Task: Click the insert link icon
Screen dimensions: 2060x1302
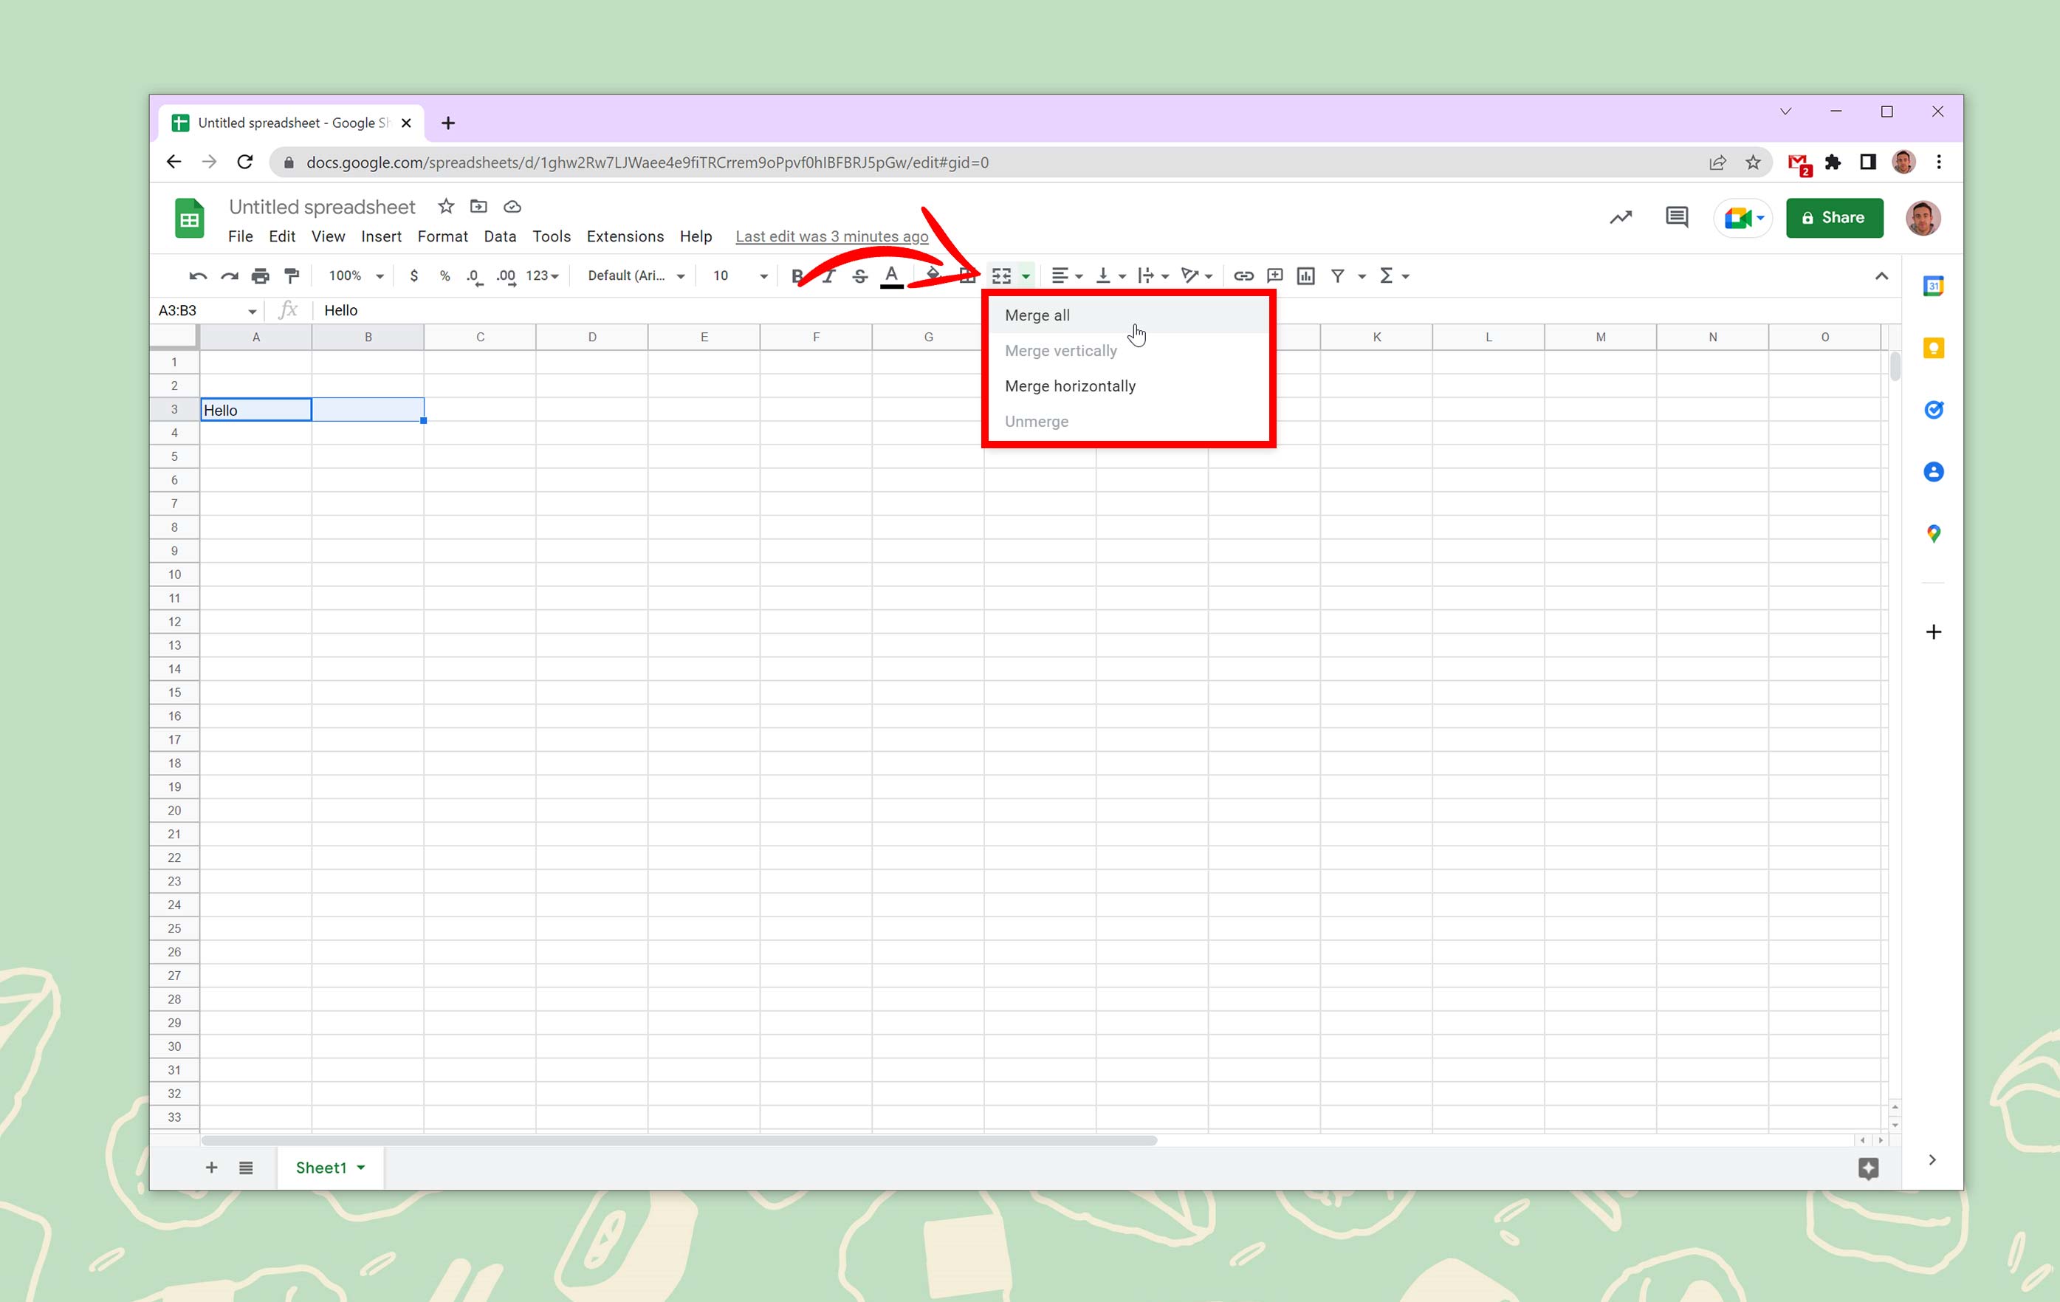Action: pyautogui.click(x=1243, y=275)
